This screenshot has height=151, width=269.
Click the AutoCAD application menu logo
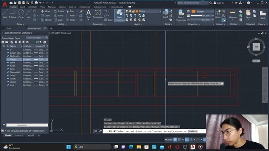pos(5,4)
